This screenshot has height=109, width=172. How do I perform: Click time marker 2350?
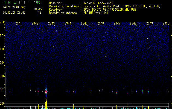[166, 23]
